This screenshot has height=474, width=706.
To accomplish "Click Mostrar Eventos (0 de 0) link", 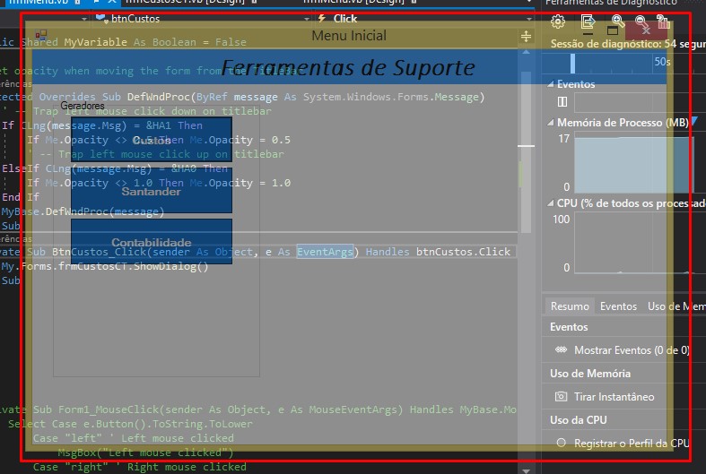I will pyautogui.click(x=632, y=349).
